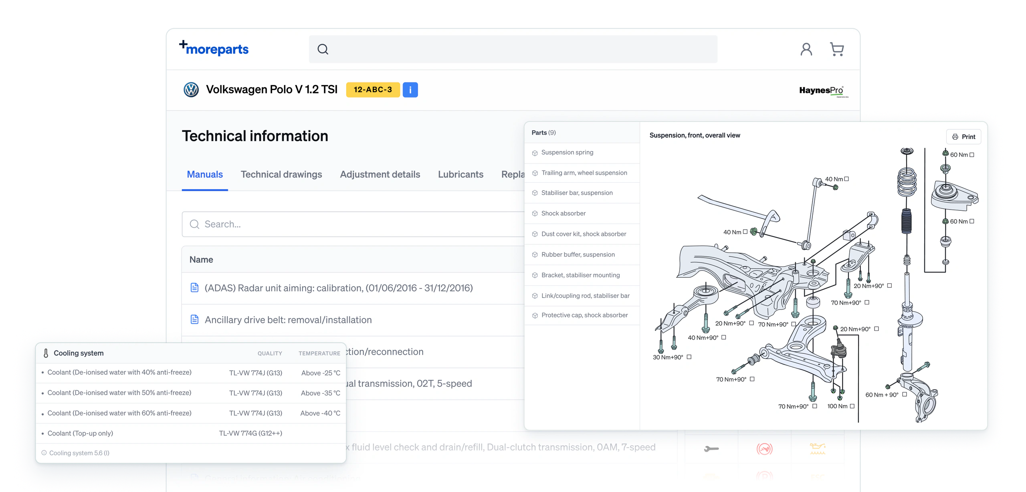Select Rubber buffer, suspension part

(582, 255)
